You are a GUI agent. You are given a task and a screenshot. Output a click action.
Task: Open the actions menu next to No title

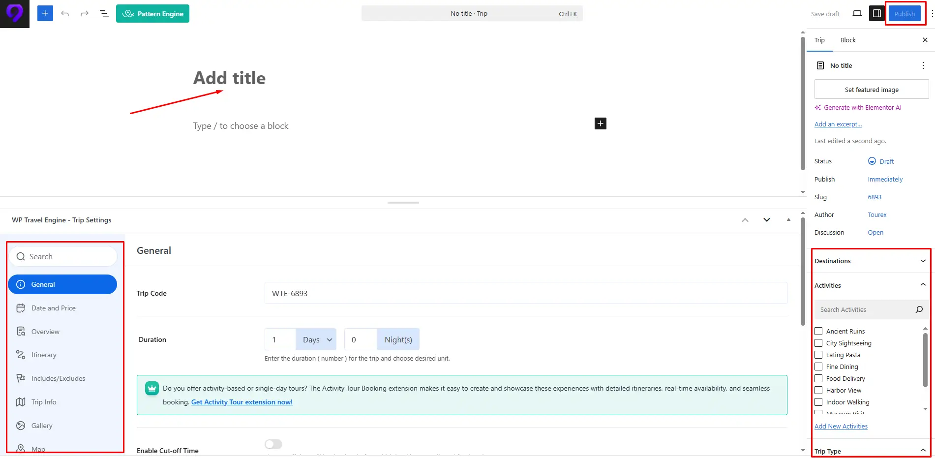click(x=923, y=65)
